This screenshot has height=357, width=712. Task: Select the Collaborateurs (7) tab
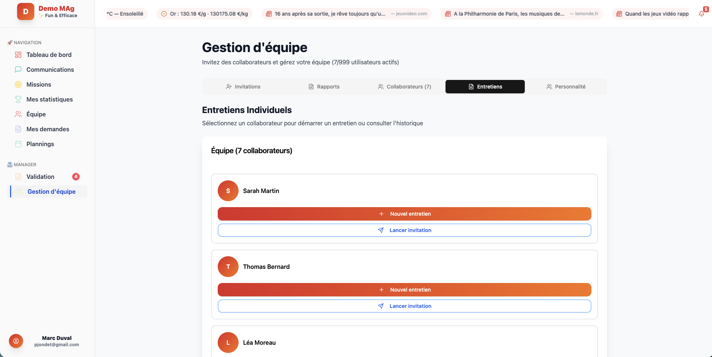pyautogui.click(x=404, y=87)
